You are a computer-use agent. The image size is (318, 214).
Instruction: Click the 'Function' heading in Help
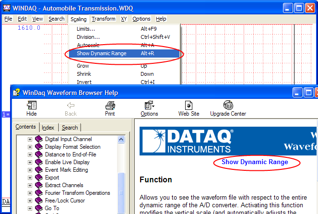click(156, 180)
